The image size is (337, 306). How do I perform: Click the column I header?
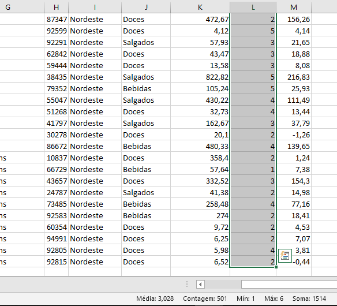[x=95, y=8]
